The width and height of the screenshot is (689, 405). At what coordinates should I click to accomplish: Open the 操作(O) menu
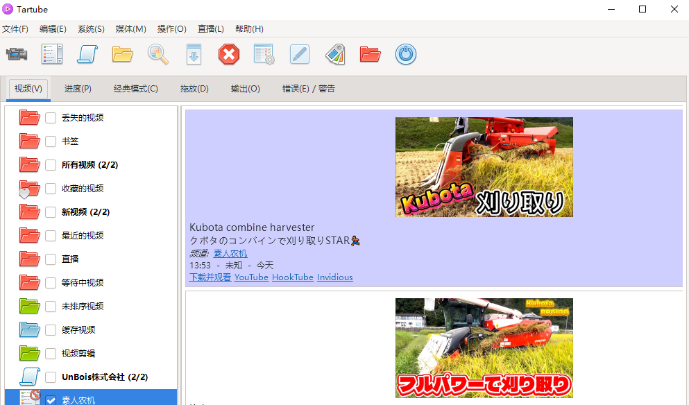click(171, 28)
